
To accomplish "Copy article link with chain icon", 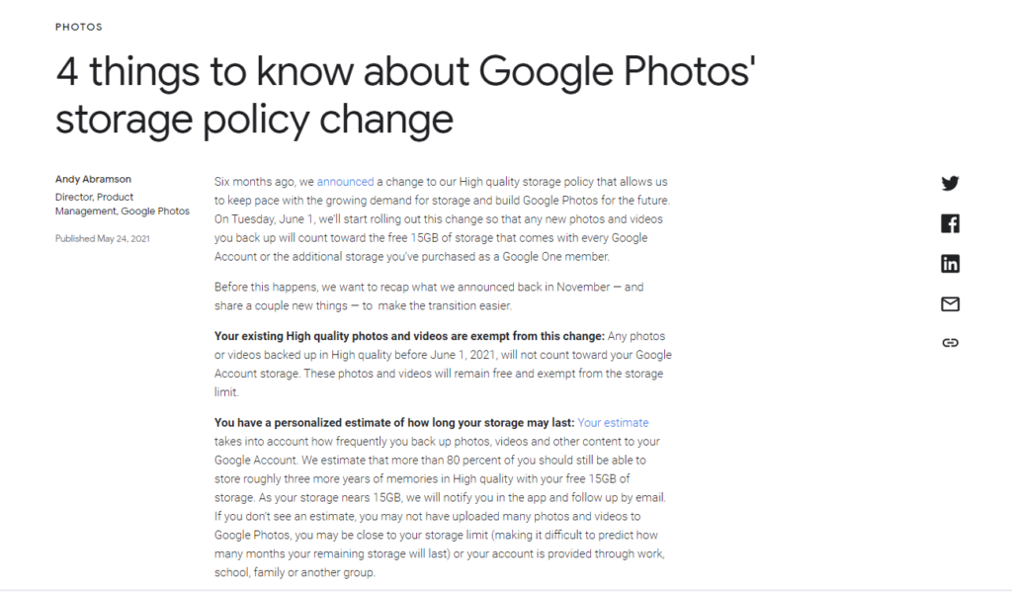I will [x=950, y=342].
